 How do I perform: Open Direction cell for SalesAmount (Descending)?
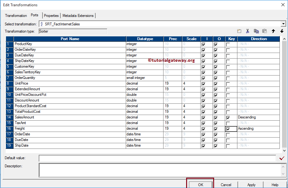pyautogui.click(x=258, y=117)
